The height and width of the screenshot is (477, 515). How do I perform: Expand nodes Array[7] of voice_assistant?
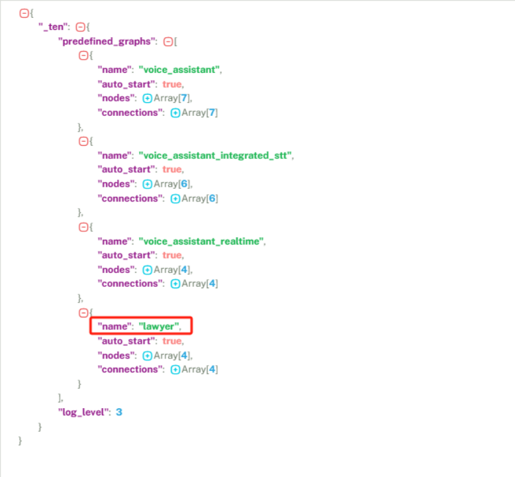coord(147,98)
